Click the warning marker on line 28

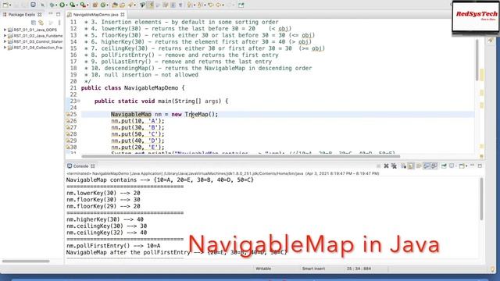(68, 134)
